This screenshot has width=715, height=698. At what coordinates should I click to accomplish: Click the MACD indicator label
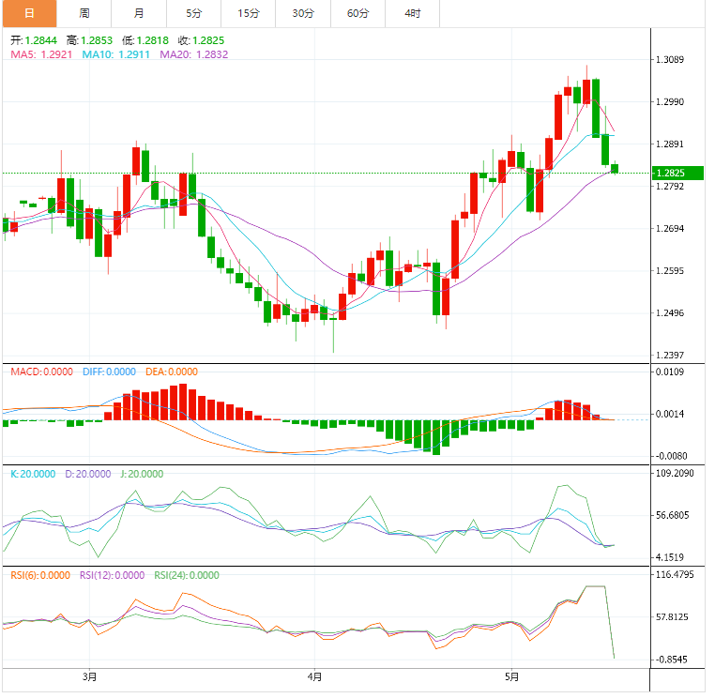[x=41, y=372]
